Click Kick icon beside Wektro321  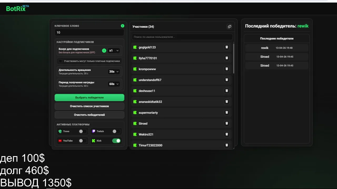135,134
